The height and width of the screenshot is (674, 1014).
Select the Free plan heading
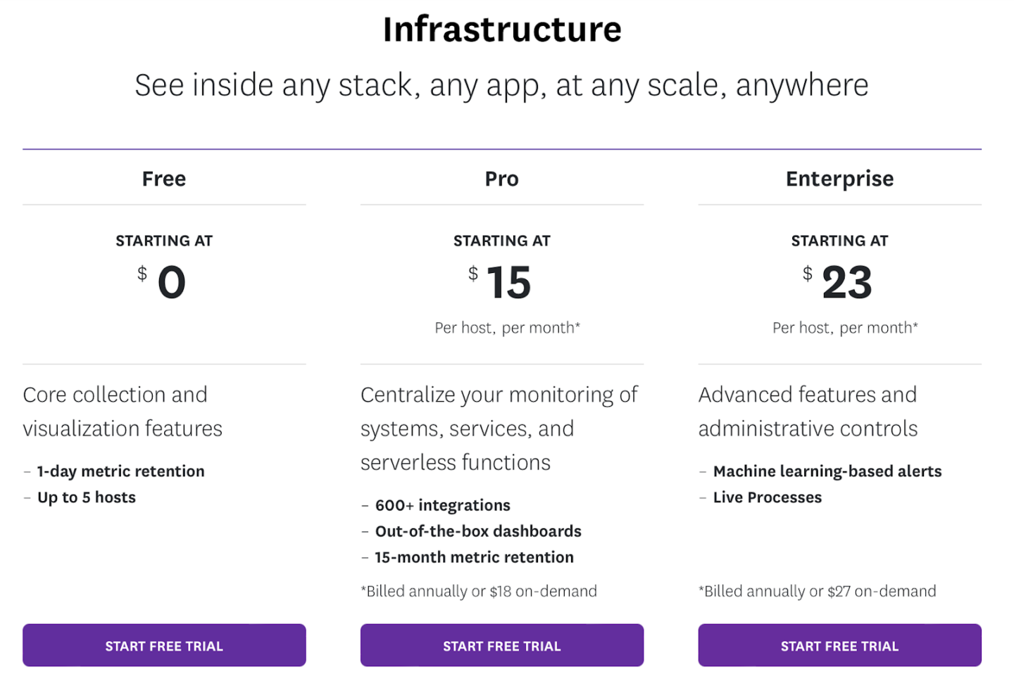[163, 179]
